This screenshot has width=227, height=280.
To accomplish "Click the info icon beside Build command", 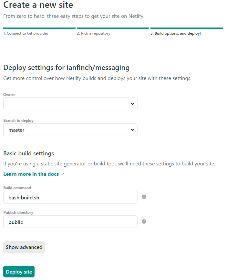I will (144, 197).
